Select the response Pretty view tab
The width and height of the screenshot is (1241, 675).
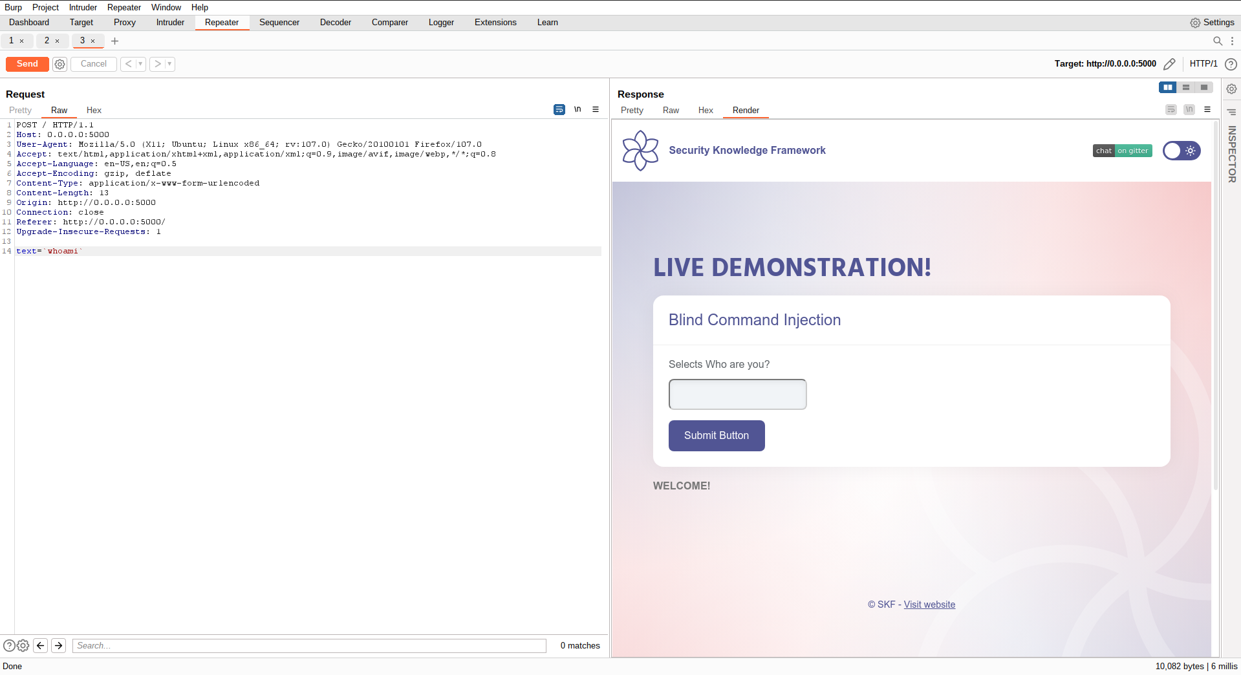[632, 111]
